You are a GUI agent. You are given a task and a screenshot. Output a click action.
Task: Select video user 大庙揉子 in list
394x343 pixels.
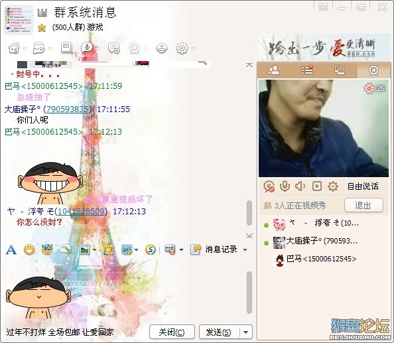click(x=323, y=241)
